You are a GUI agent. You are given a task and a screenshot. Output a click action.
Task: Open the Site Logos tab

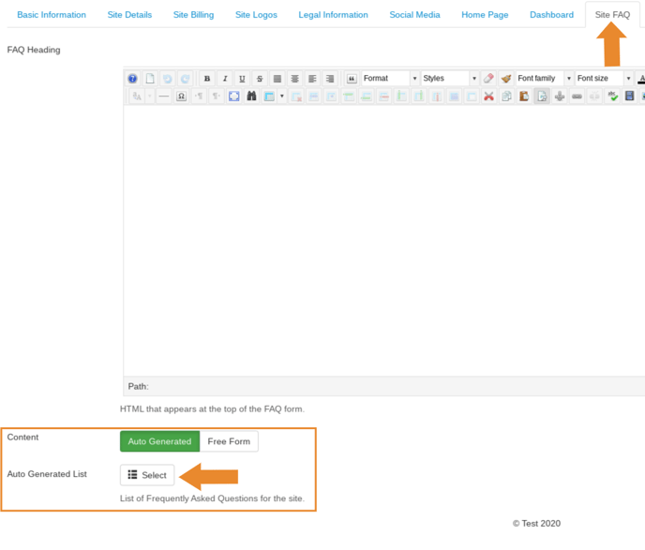(x=256, y=15)
